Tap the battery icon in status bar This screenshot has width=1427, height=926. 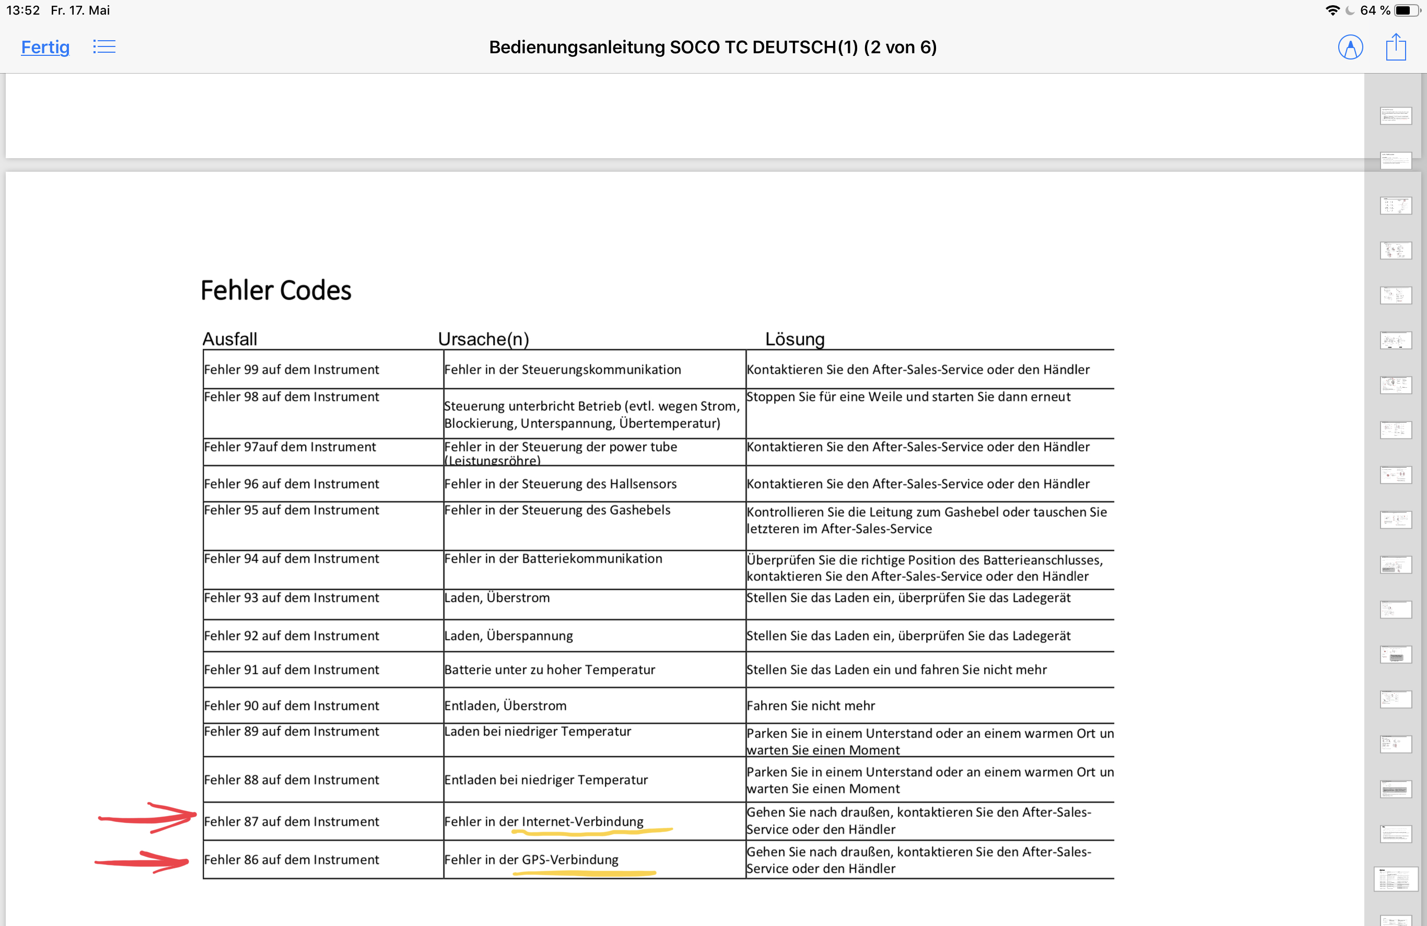coord(1406,10)
